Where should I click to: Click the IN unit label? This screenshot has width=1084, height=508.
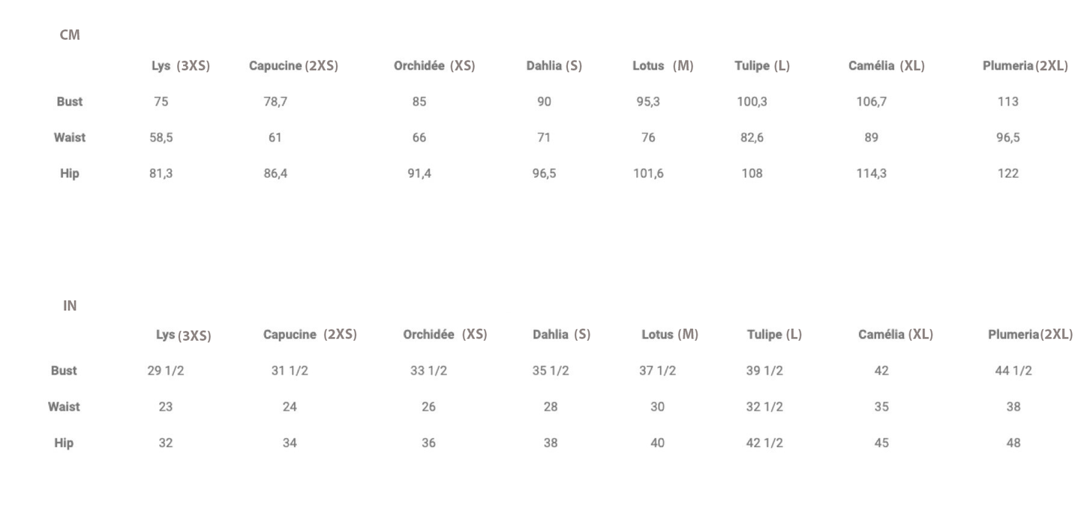coord(70,305)
